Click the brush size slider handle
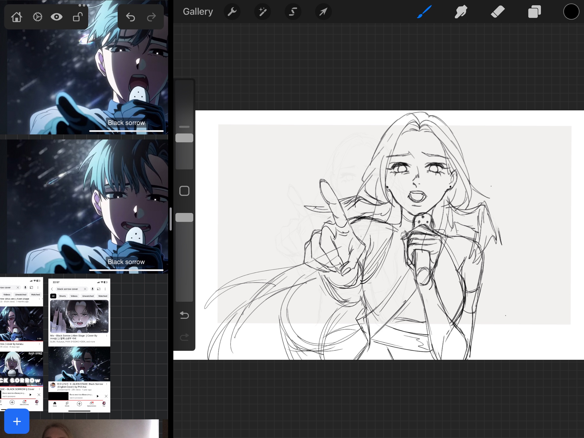Screen dimensions: 584x438 pyautogui.click(x=184, y=138)
